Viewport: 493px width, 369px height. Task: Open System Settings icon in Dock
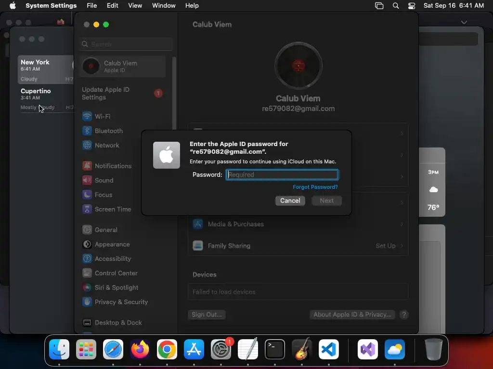(221, 349)
